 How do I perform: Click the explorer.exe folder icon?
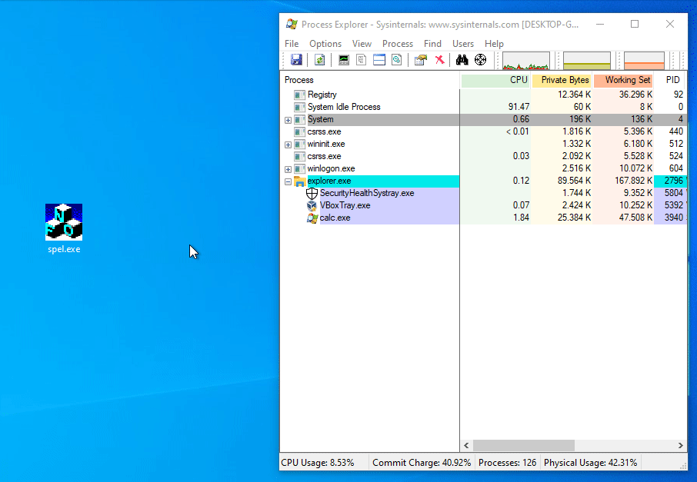tap(300, 181)
